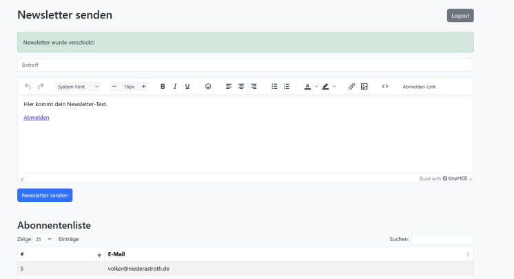
Task: Open the source code view
Action: [x=385, y=87]
